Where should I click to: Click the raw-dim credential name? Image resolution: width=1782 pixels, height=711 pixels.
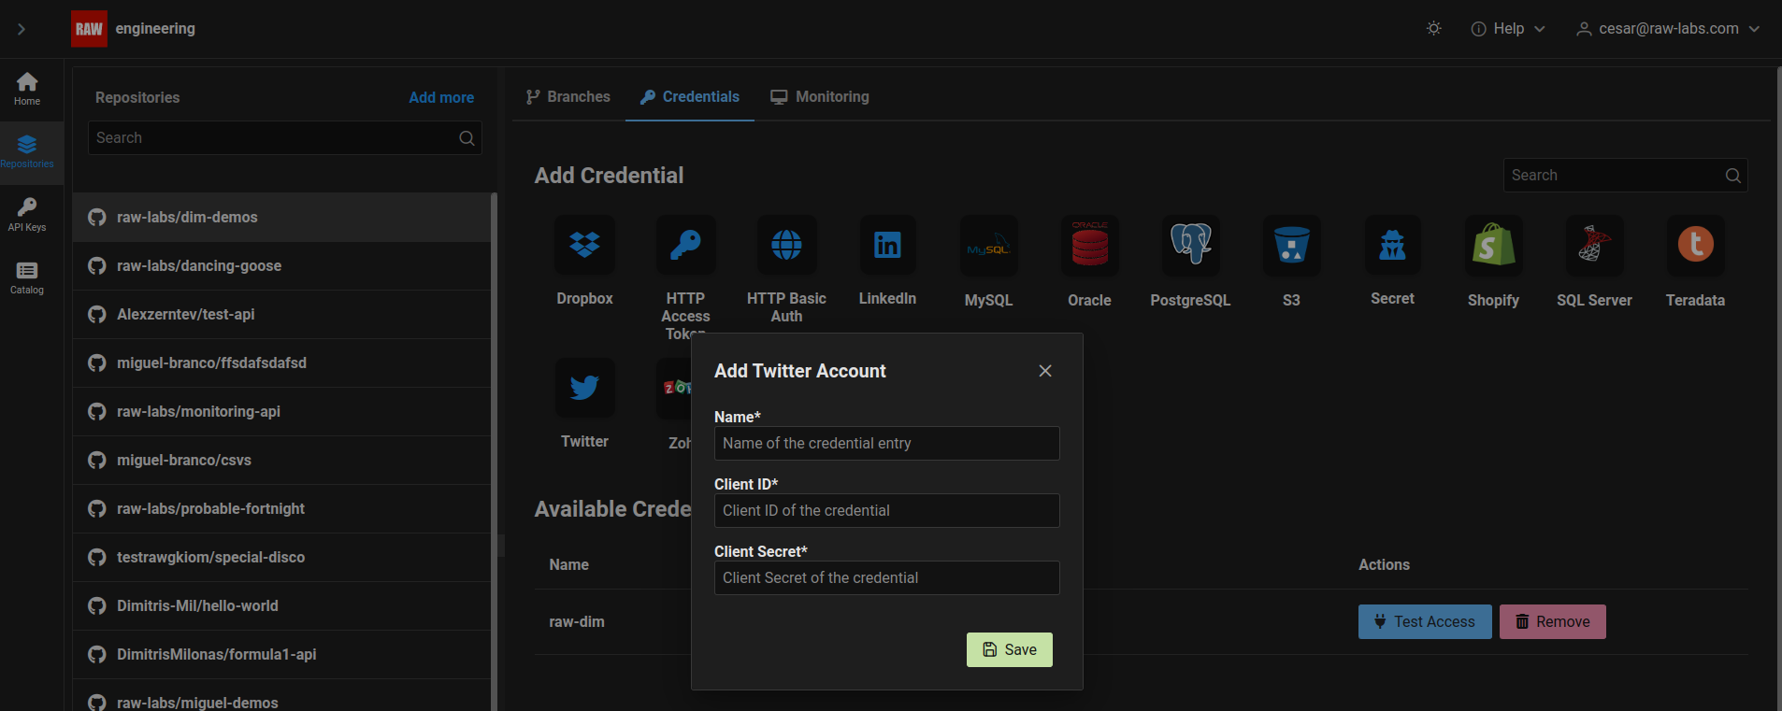(x=577, y=622)
